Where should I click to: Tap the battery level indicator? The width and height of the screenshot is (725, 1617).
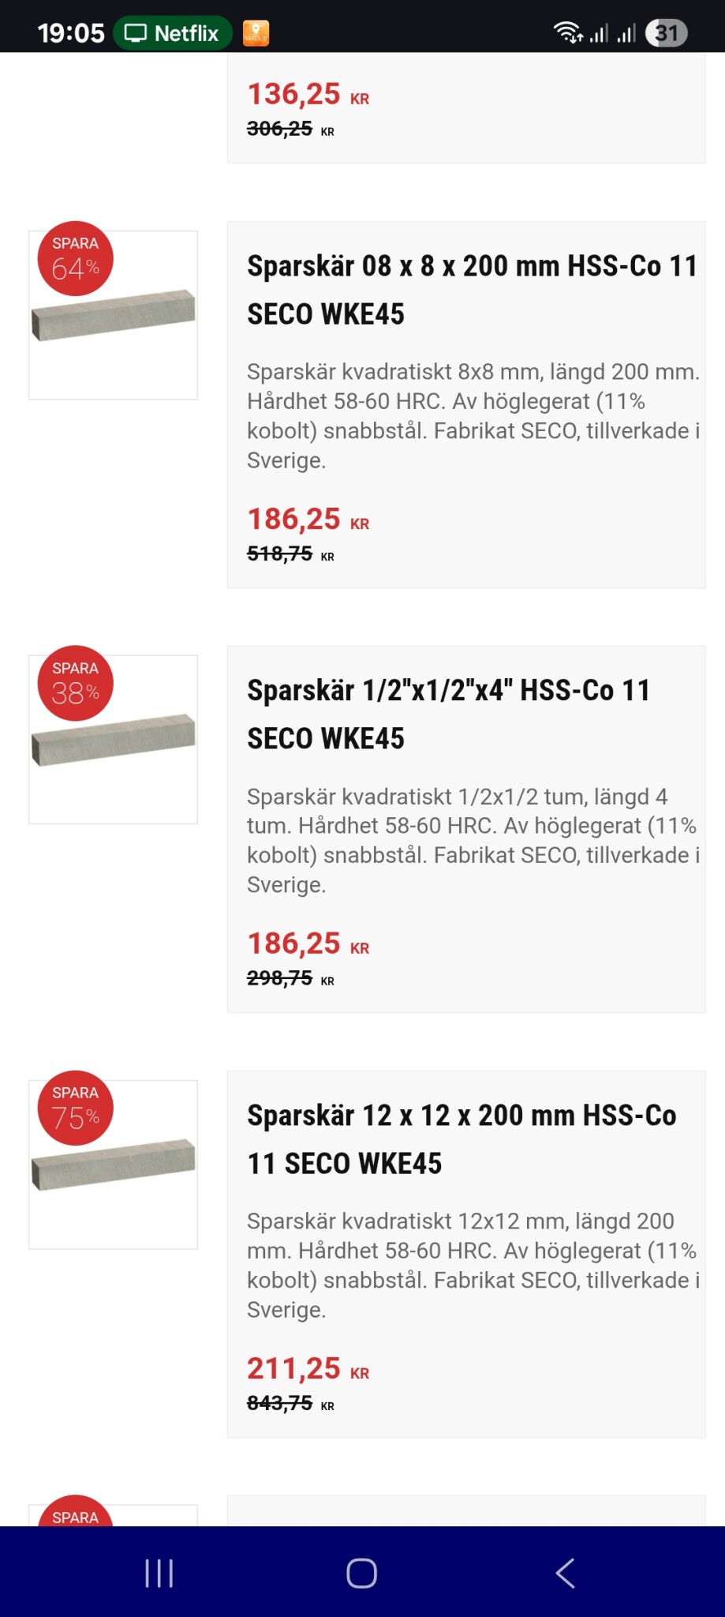tap(666, 33)
